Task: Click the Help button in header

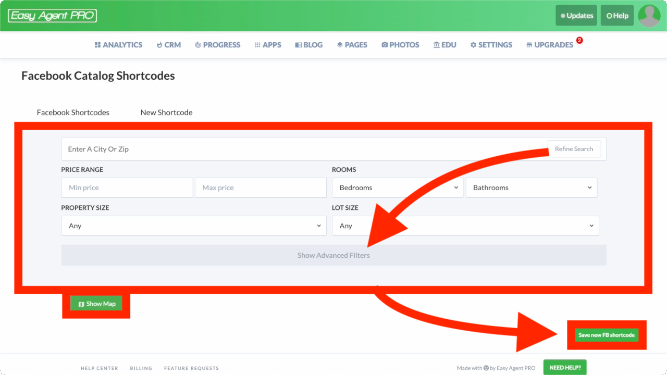Action: tap(617, 16)
